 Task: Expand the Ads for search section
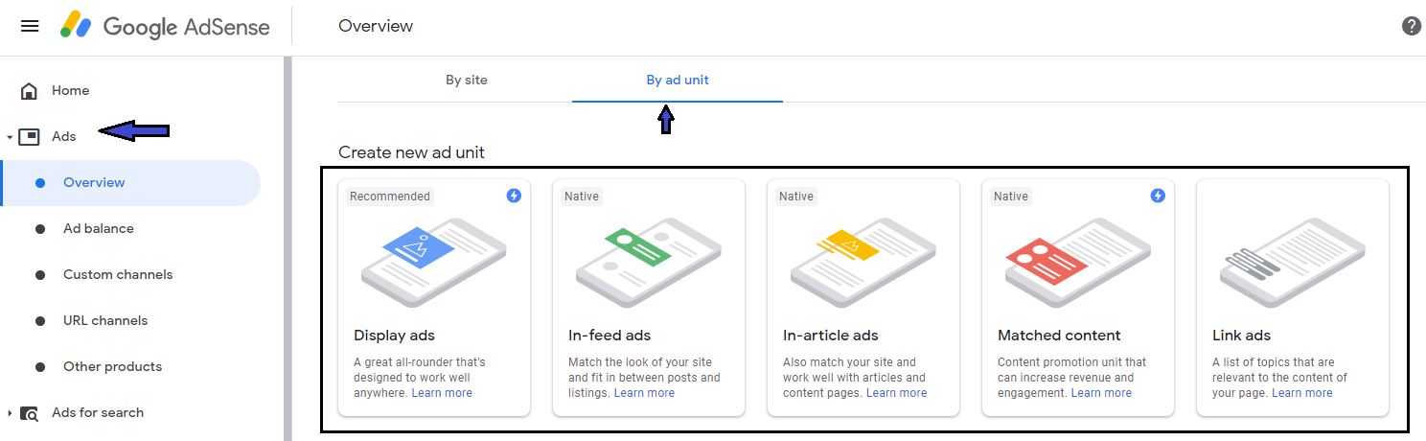(x=10, y=413)
